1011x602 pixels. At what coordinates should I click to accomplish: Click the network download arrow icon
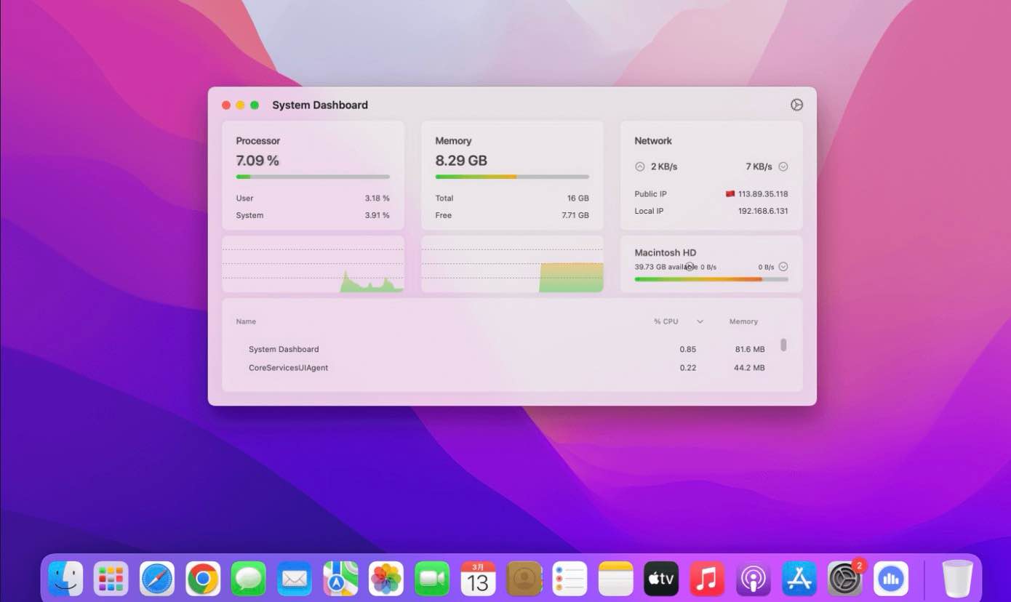tap(783, 166)
